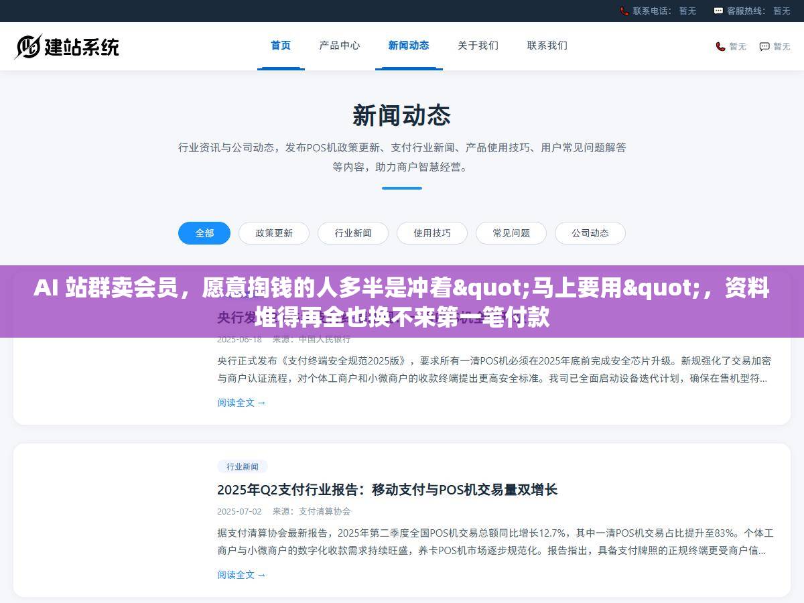Viewport: 804px width, 603px height.
Task: Show 常见问题 articles
Action: [511, 233]
